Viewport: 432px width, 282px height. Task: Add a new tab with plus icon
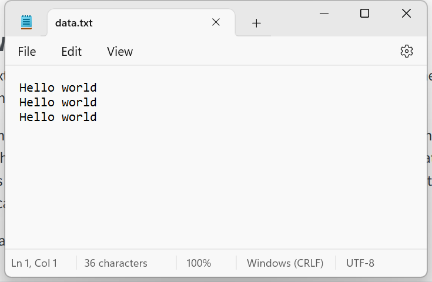[x=256, y=23]
